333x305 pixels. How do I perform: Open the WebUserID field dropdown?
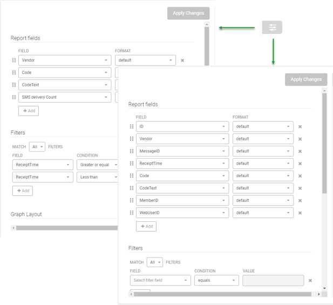182,213
